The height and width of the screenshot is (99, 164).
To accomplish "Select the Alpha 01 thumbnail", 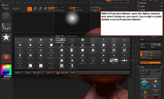I will [x=30, y=41].
